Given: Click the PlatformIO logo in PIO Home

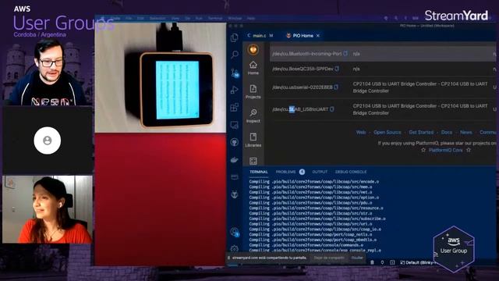Looking at the screenshot, I should pyautogui.click(x=253, y=49).
